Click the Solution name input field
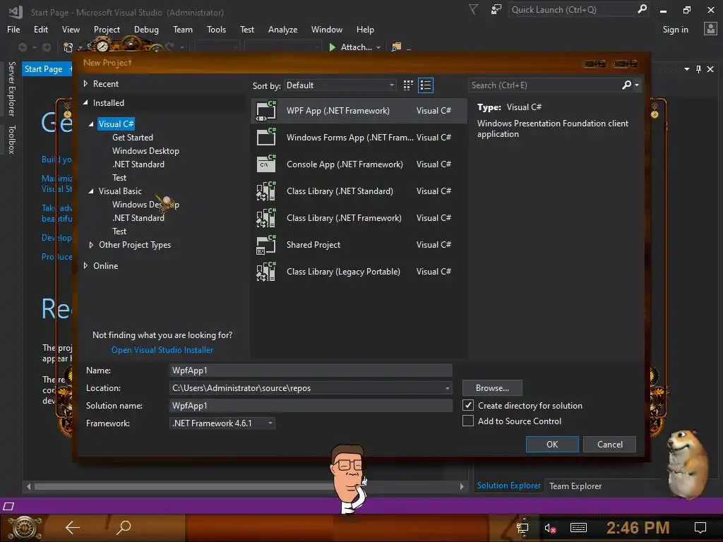This screenshot has height=542, width=723. pyautogui.click(x=311, y=406)
